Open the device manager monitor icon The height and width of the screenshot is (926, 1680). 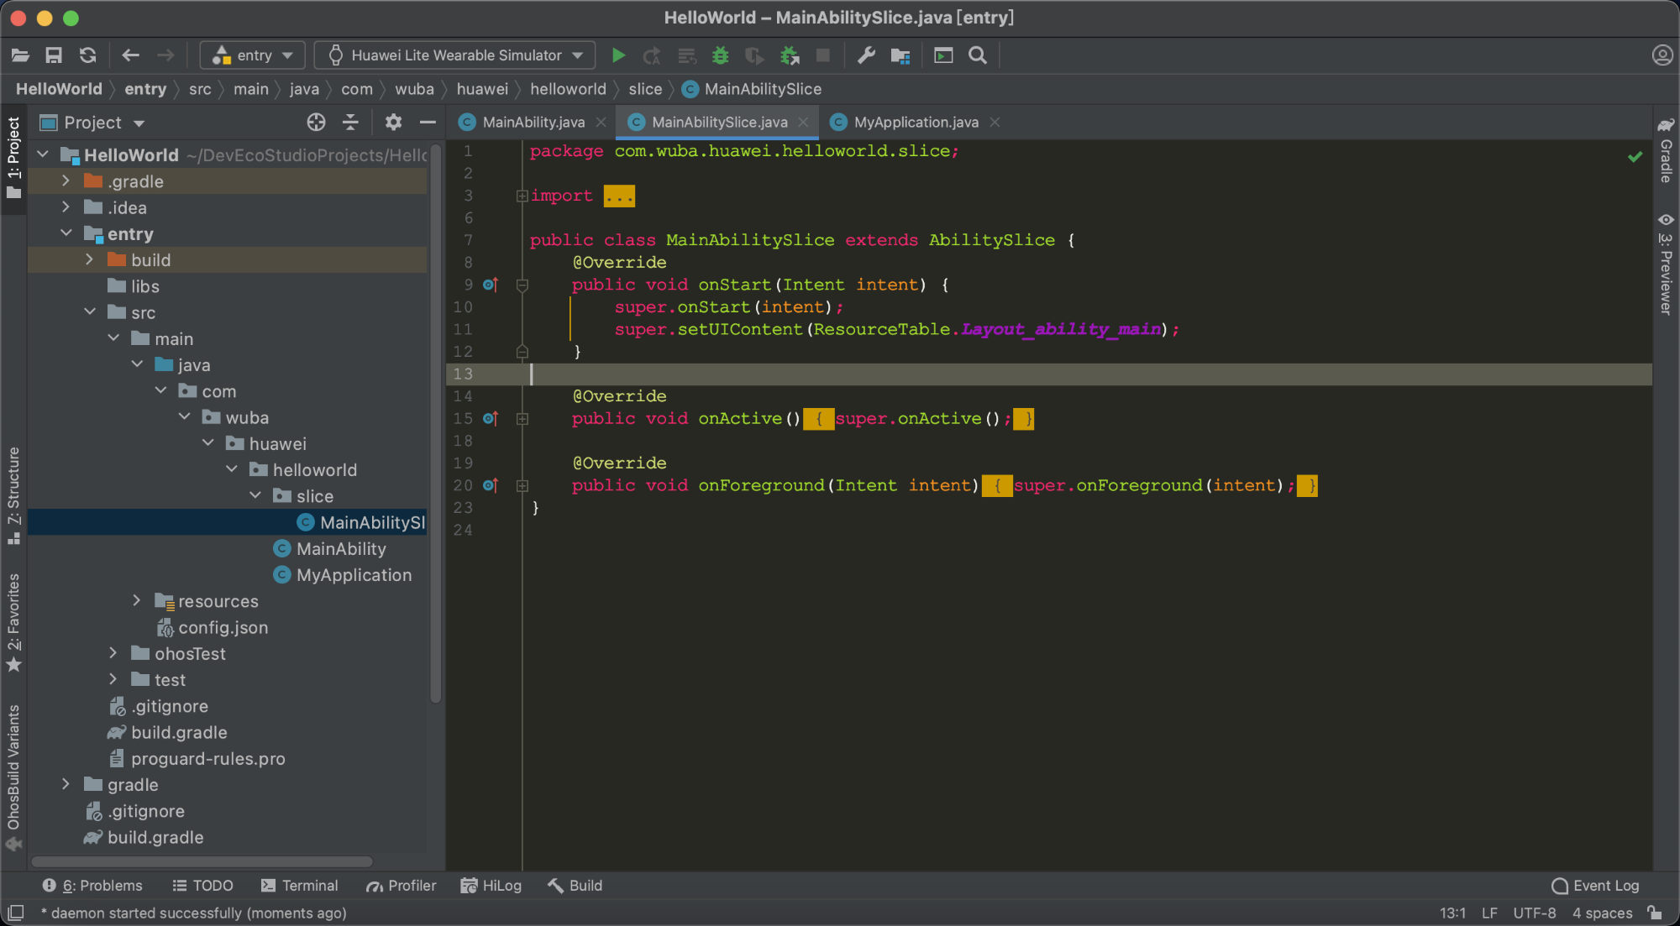[x=943, y=55]
